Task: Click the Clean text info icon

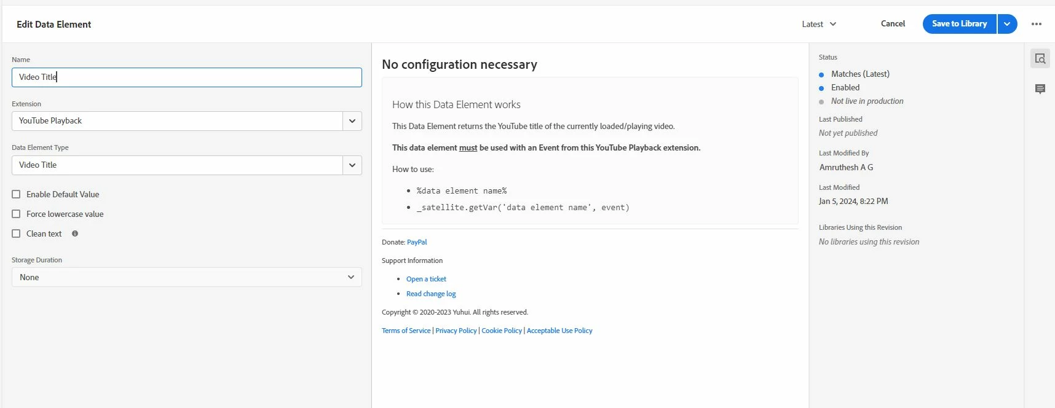Action: coord(75,233)
